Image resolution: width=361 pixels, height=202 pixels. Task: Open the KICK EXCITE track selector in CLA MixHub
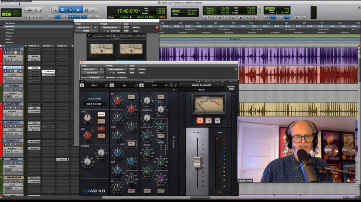pos(89,69)
